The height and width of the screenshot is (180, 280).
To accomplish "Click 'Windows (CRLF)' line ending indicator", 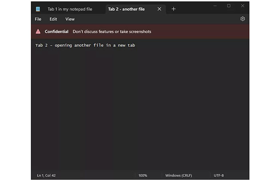I will point(178,175).
